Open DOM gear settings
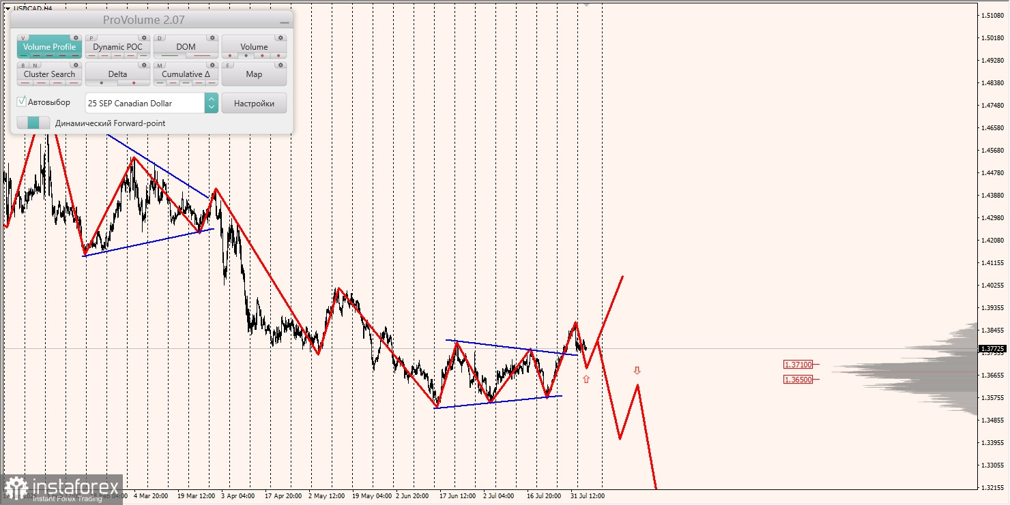The image size is (1010, 505). (212, 37)
